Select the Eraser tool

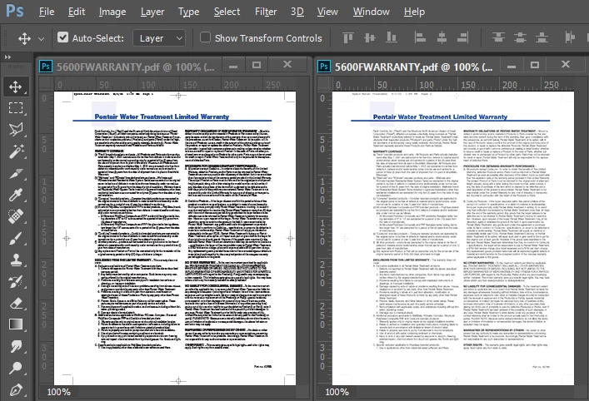pos(15,303)
